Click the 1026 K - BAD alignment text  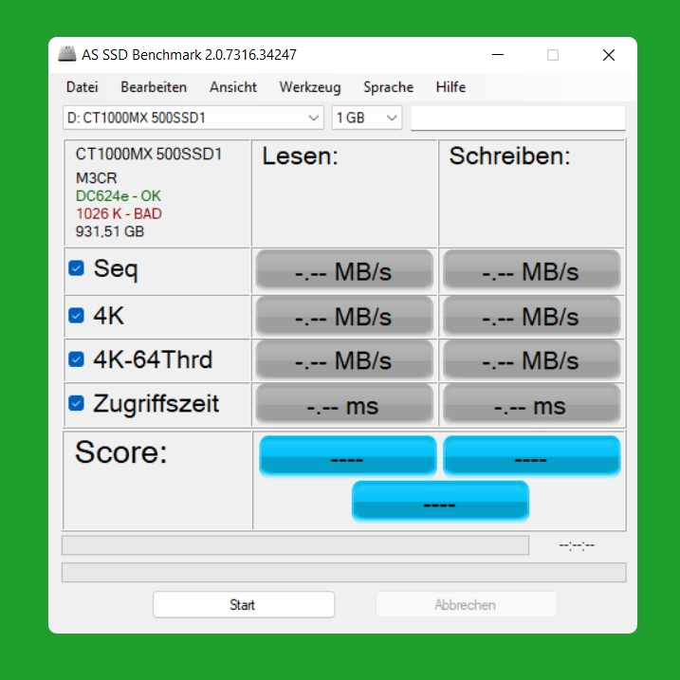pos(119,213)
